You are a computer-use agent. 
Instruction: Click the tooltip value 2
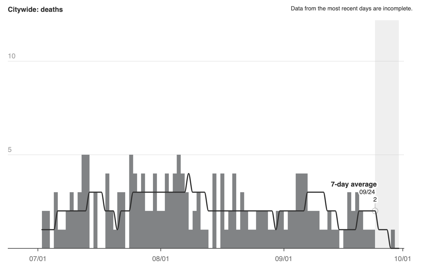click(x=375, y=200)
